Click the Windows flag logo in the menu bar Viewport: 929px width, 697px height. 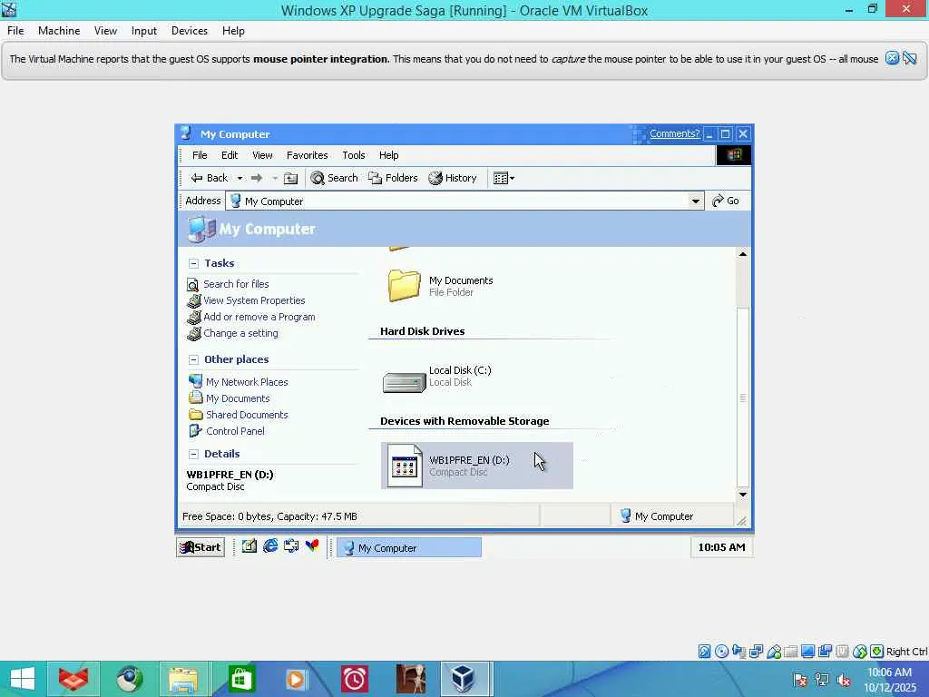pyautogui.click(x=733, y=155)
